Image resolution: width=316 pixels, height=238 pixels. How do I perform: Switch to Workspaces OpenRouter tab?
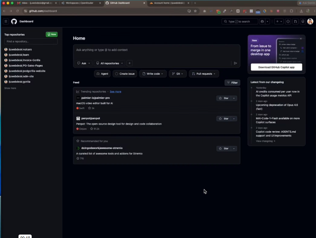coord(81,3)
